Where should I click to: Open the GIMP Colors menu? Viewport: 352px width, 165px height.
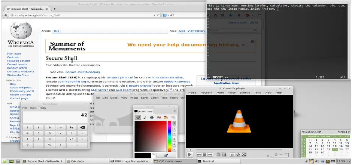(x=155, y=98)
